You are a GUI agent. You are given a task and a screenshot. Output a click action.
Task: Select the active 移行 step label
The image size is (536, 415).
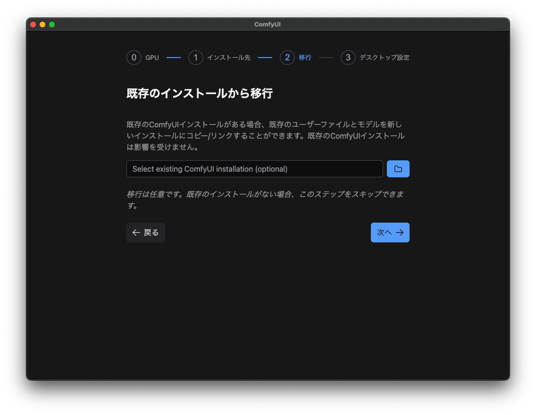305,57
